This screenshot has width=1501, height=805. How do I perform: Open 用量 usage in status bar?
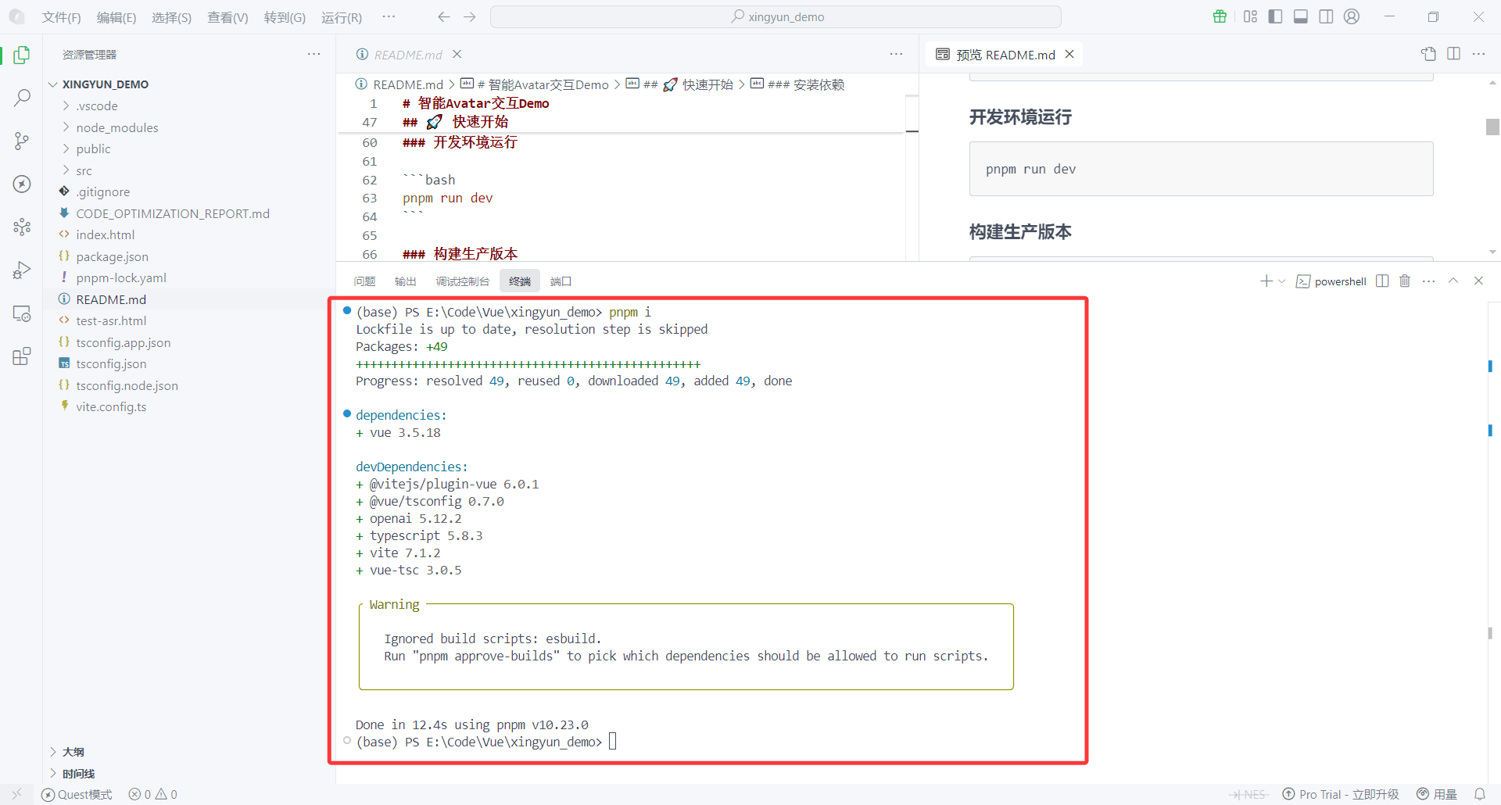[1437, 794]
